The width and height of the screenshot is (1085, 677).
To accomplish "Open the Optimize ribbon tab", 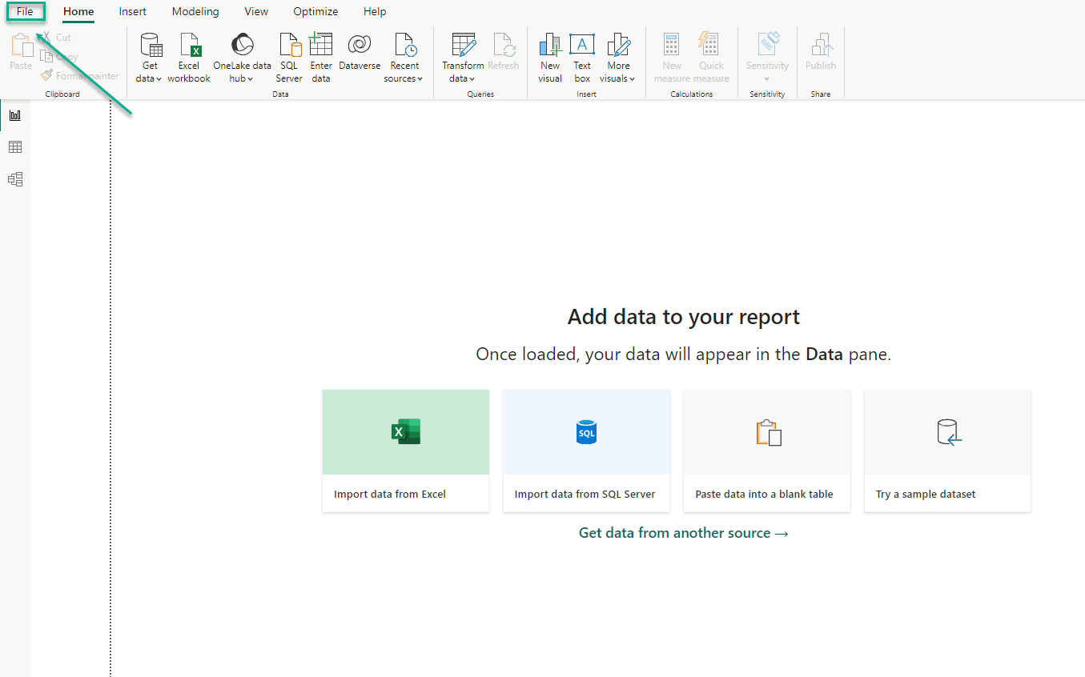I will click(315, 11).
